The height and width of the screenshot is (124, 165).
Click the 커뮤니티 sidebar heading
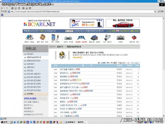[31, 49]
